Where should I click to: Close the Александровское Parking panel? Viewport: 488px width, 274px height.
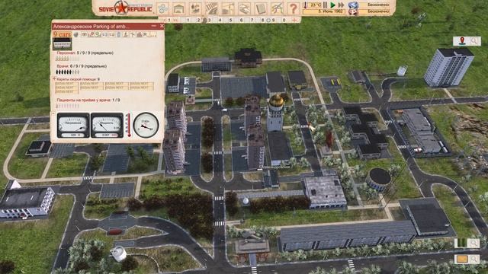(162, 26)
